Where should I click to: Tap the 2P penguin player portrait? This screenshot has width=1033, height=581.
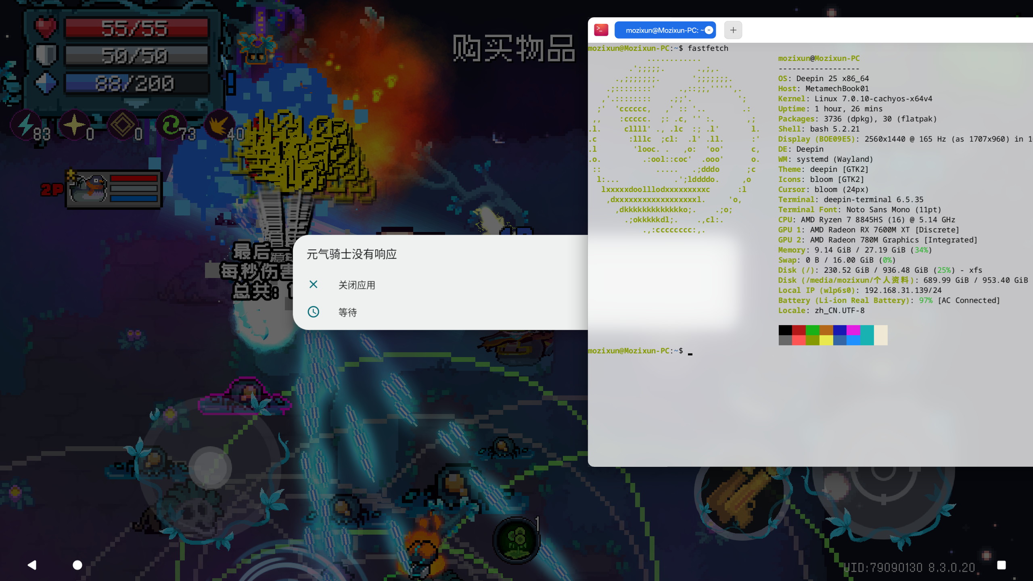88,188
